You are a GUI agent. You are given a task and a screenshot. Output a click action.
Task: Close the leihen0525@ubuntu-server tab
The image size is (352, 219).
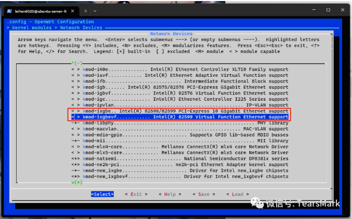(x=73, y=11)
